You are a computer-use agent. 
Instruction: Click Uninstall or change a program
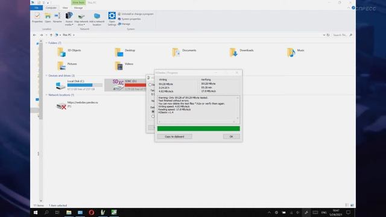point(136,14)
